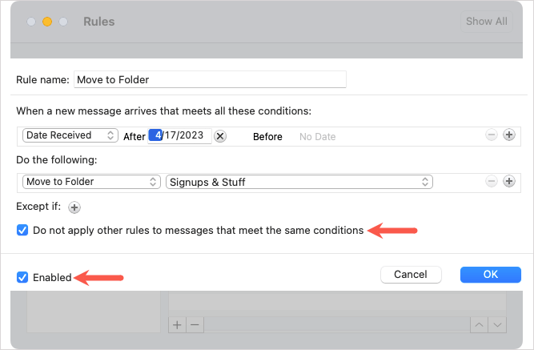Click into the Rule name text field
This screenshot has height=350, width=534.
click(210, 79)
